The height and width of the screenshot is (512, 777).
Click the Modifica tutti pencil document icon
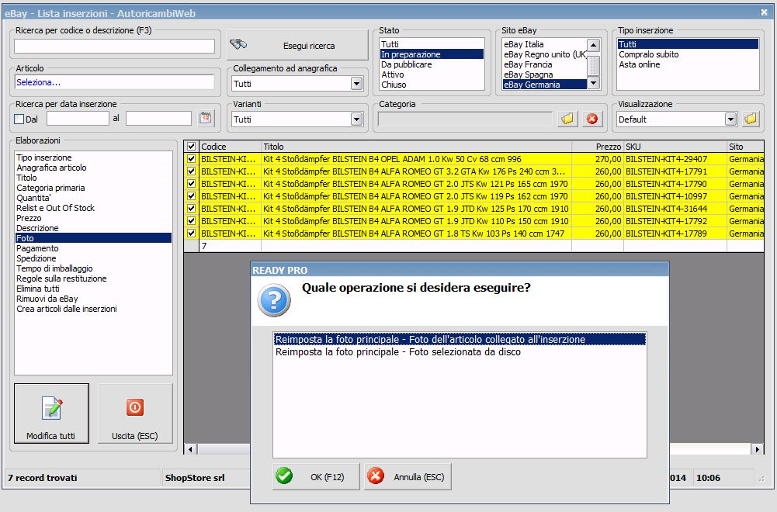pyautogui.click(x=52, y=409)
